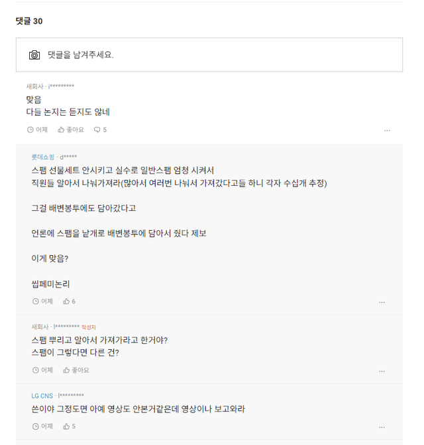Click the clock timestamp on LG CNS comment
The image size is (424, 445).
(x=42, y=426)
